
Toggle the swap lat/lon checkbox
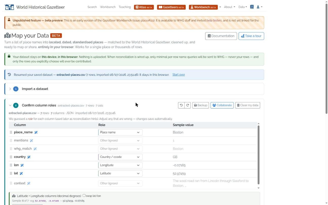point(84,196)
